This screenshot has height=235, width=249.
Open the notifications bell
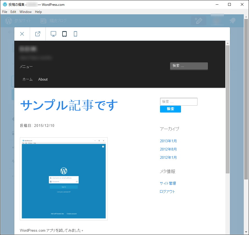click(x=232, y=21)
